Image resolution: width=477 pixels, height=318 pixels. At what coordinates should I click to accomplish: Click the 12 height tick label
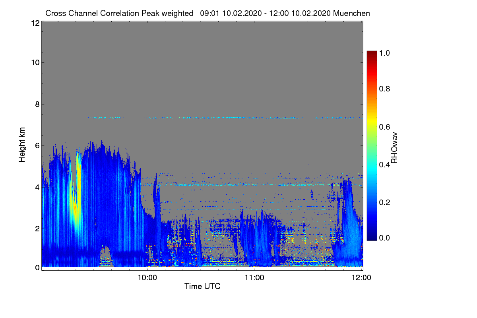[35, 23]
